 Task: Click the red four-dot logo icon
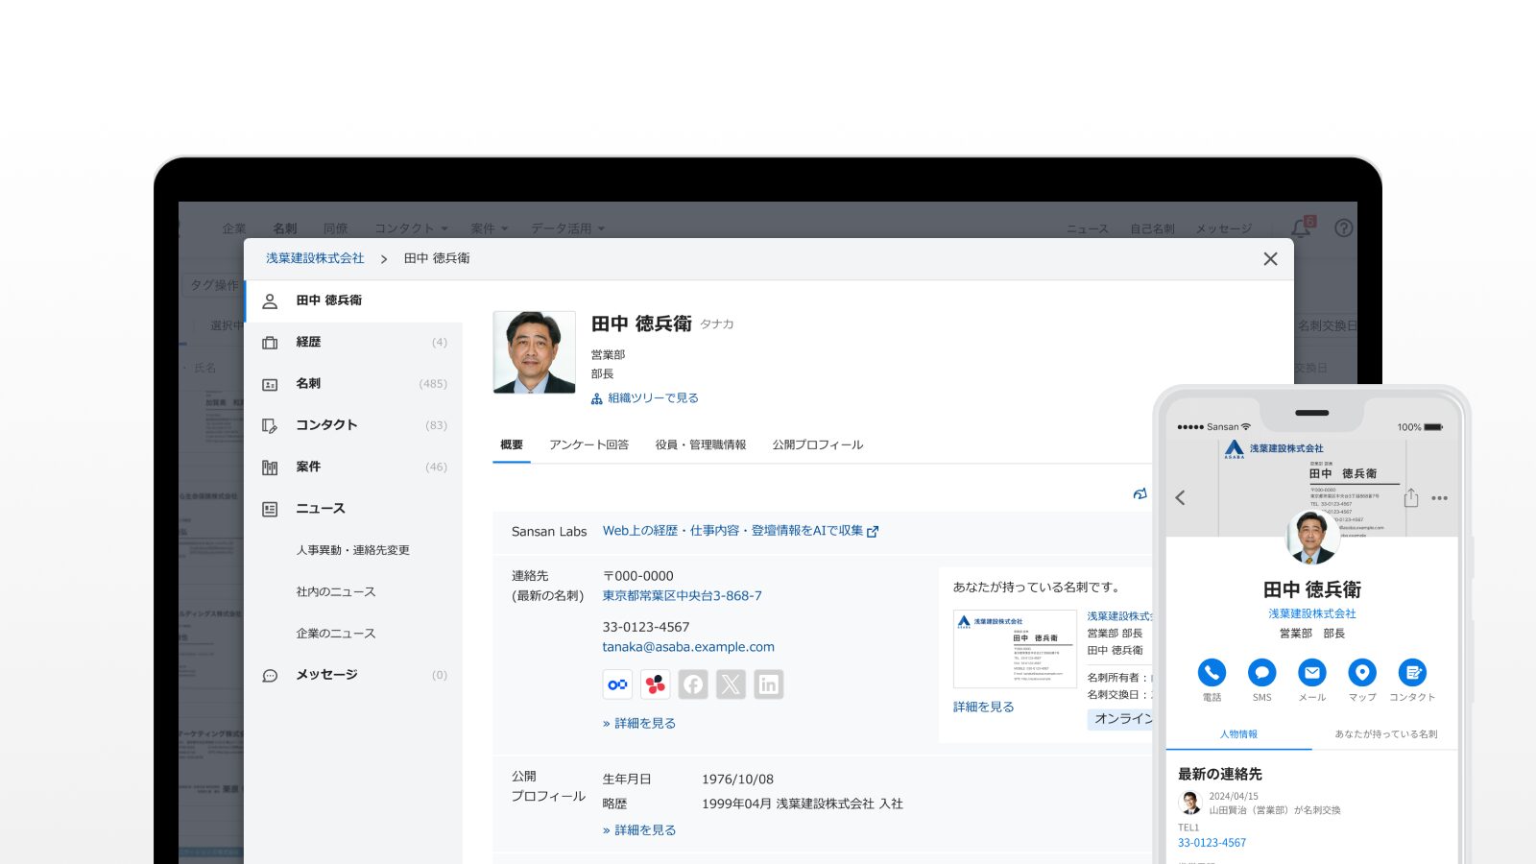click(656, 684)
